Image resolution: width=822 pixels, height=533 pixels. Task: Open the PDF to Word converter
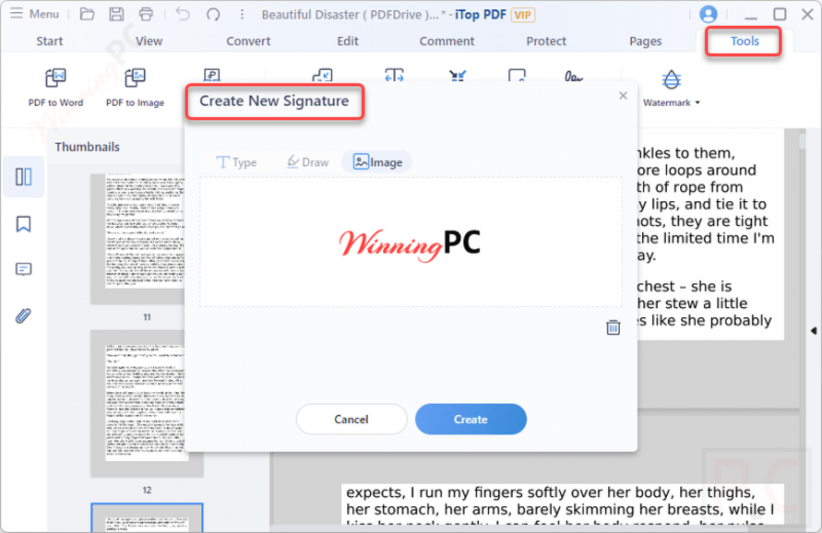[x=55, y=88]
